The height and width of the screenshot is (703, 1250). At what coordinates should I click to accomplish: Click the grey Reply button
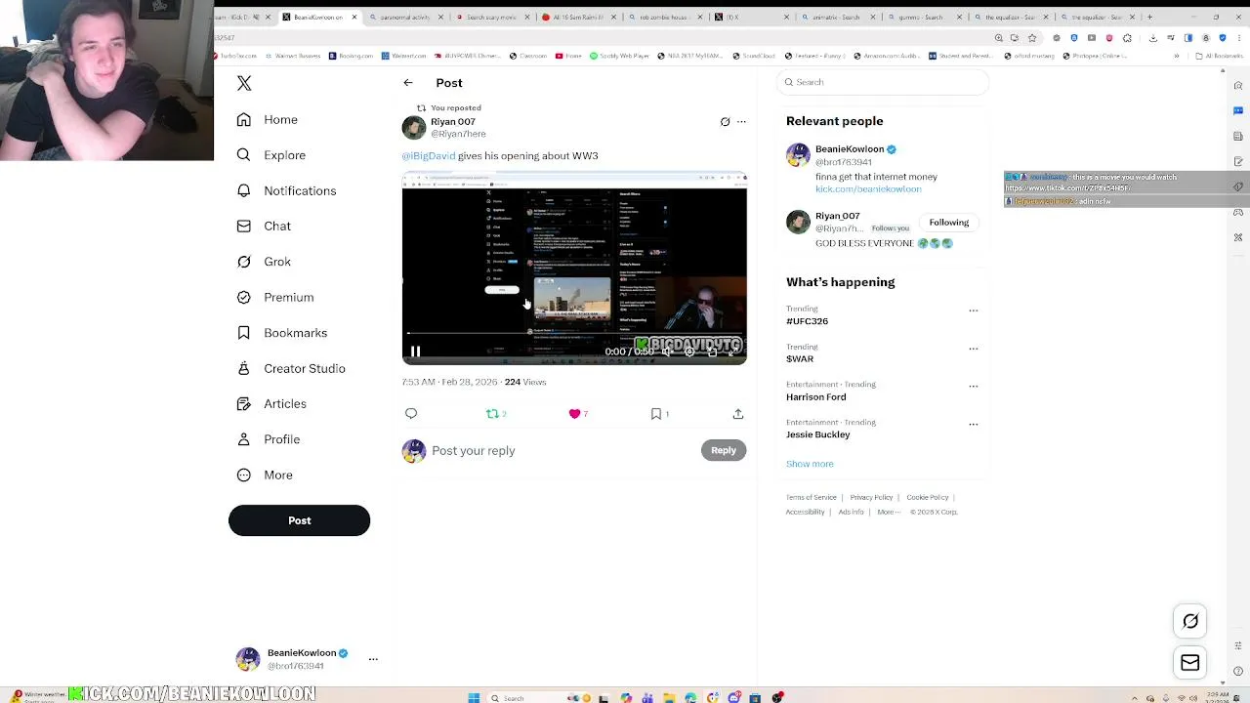[x=724, y=450]
